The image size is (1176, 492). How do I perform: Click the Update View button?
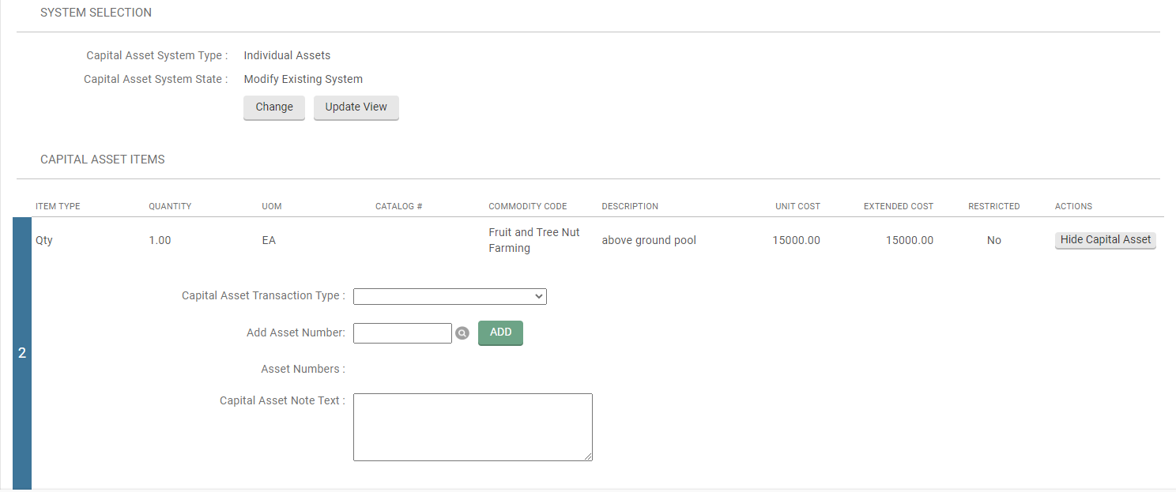[x=356, y=107]
